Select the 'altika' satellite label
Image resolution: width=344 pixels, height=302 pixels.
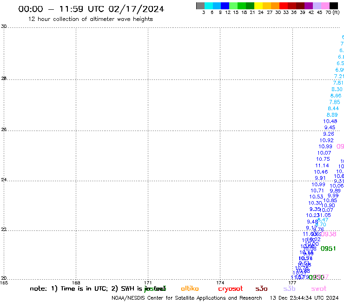tap(190, 289)
